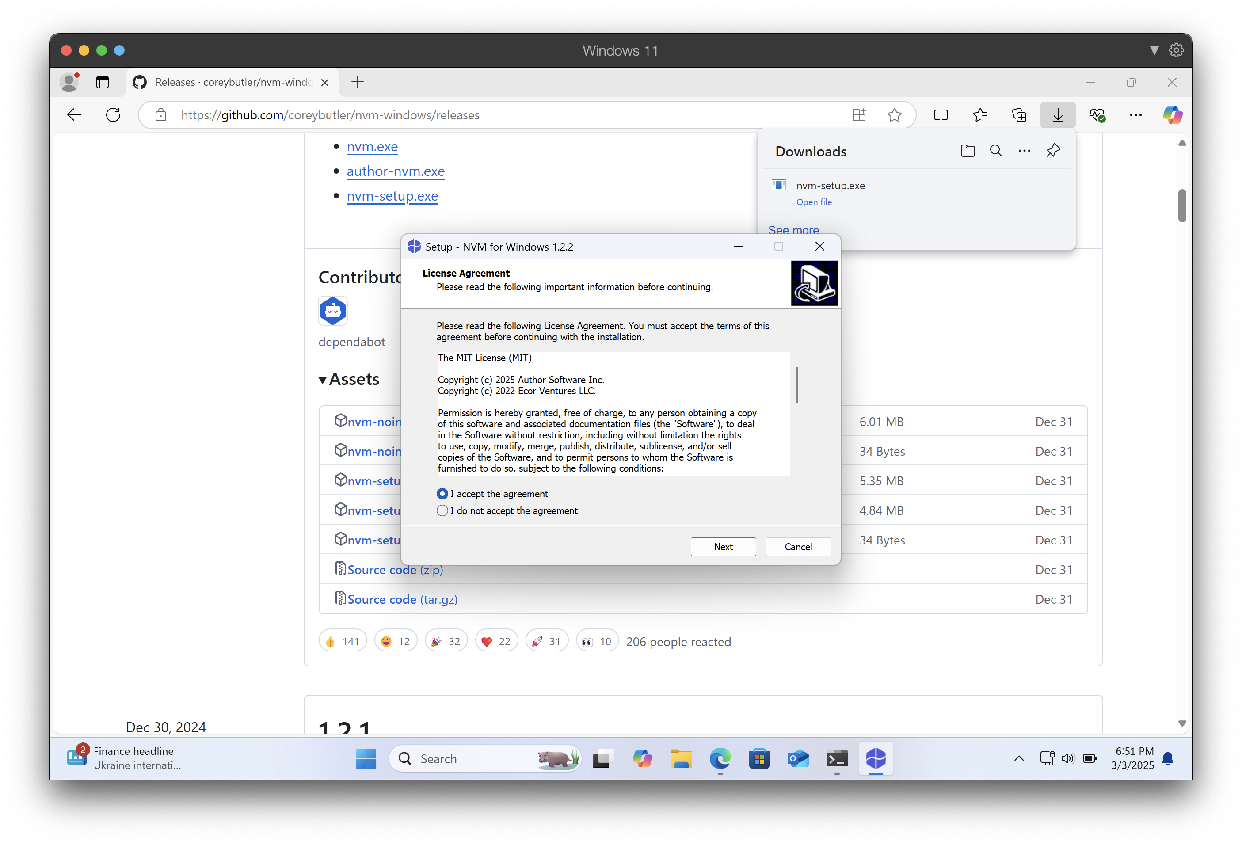This screenshot has width=1242, height=845.
Task: Click the dependabot contributor avatar
Action: coord(332,311)
